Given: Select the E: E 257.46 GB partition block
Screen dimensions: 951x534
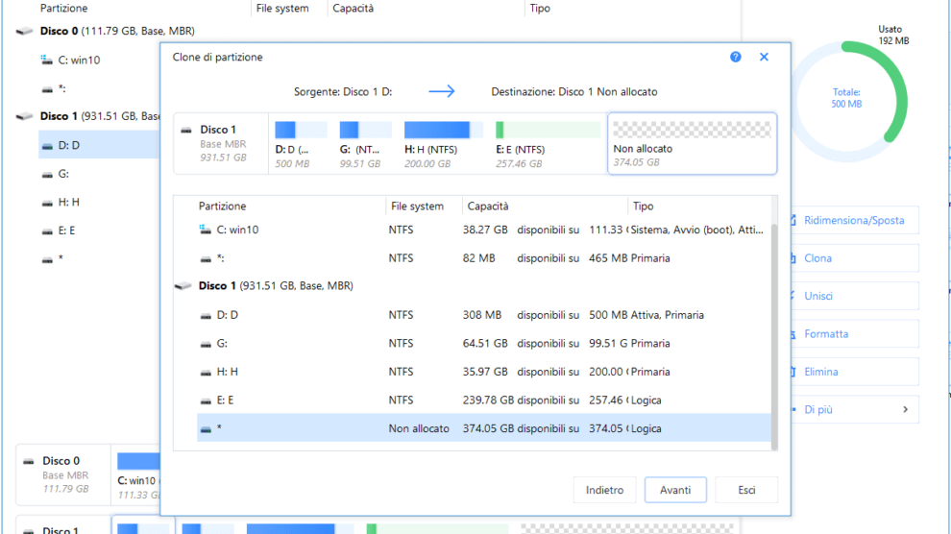Looking at the screenshot, I should tap(549, 145).
